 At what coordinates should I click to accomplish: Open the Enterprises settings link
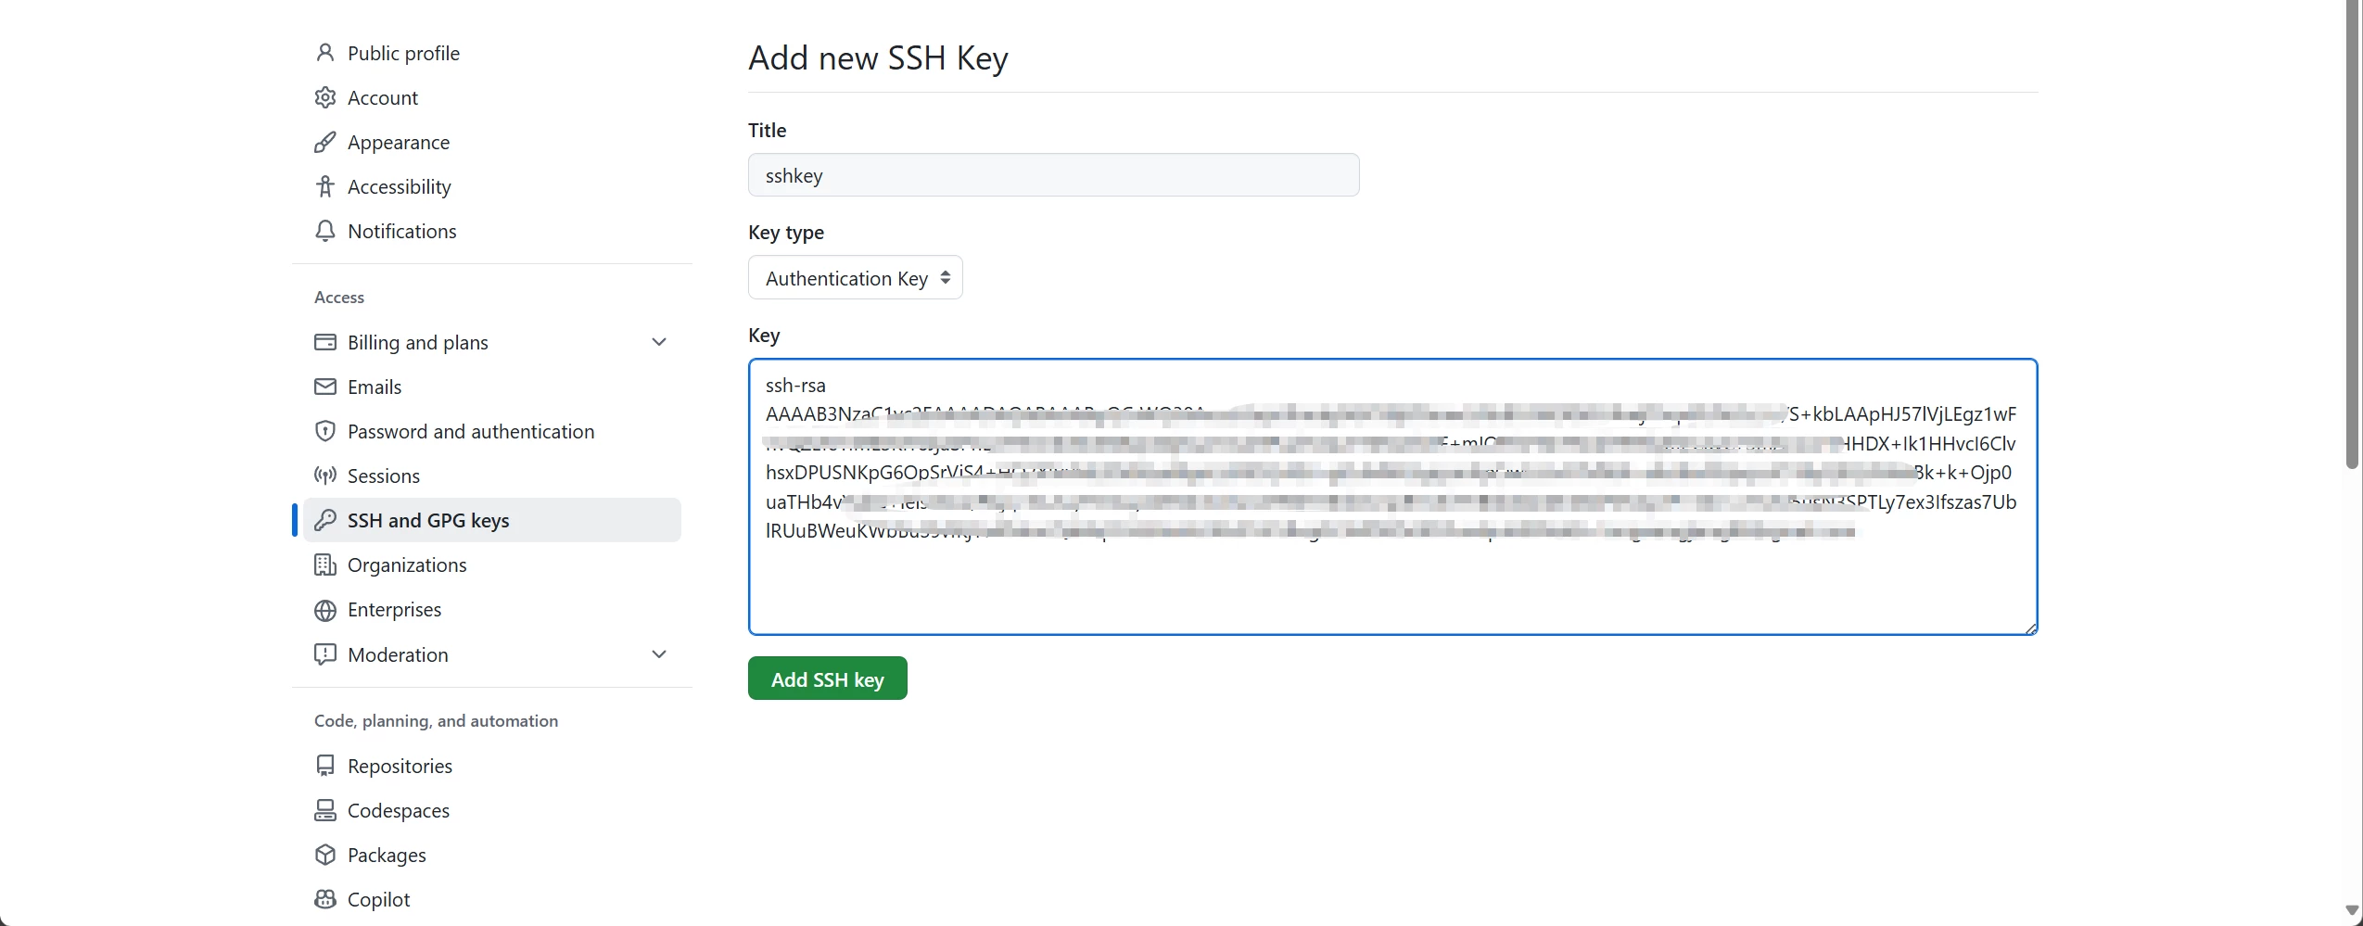coord(394,610)
